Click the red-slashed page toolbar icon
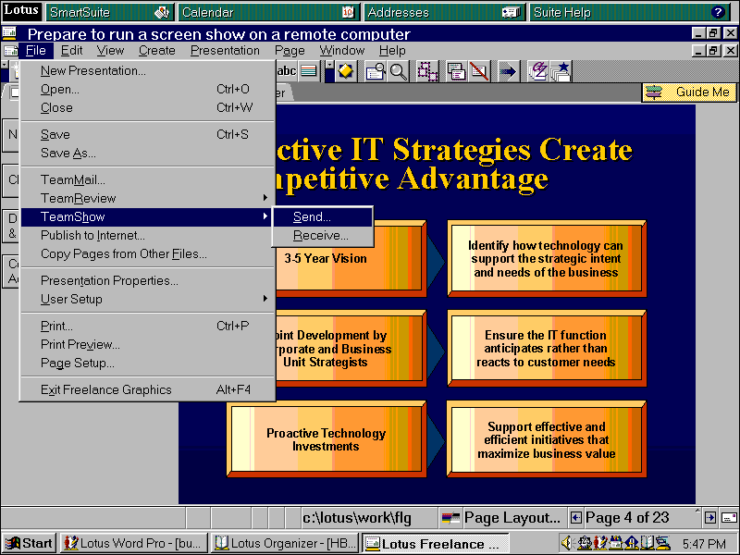 coord(478,71)
